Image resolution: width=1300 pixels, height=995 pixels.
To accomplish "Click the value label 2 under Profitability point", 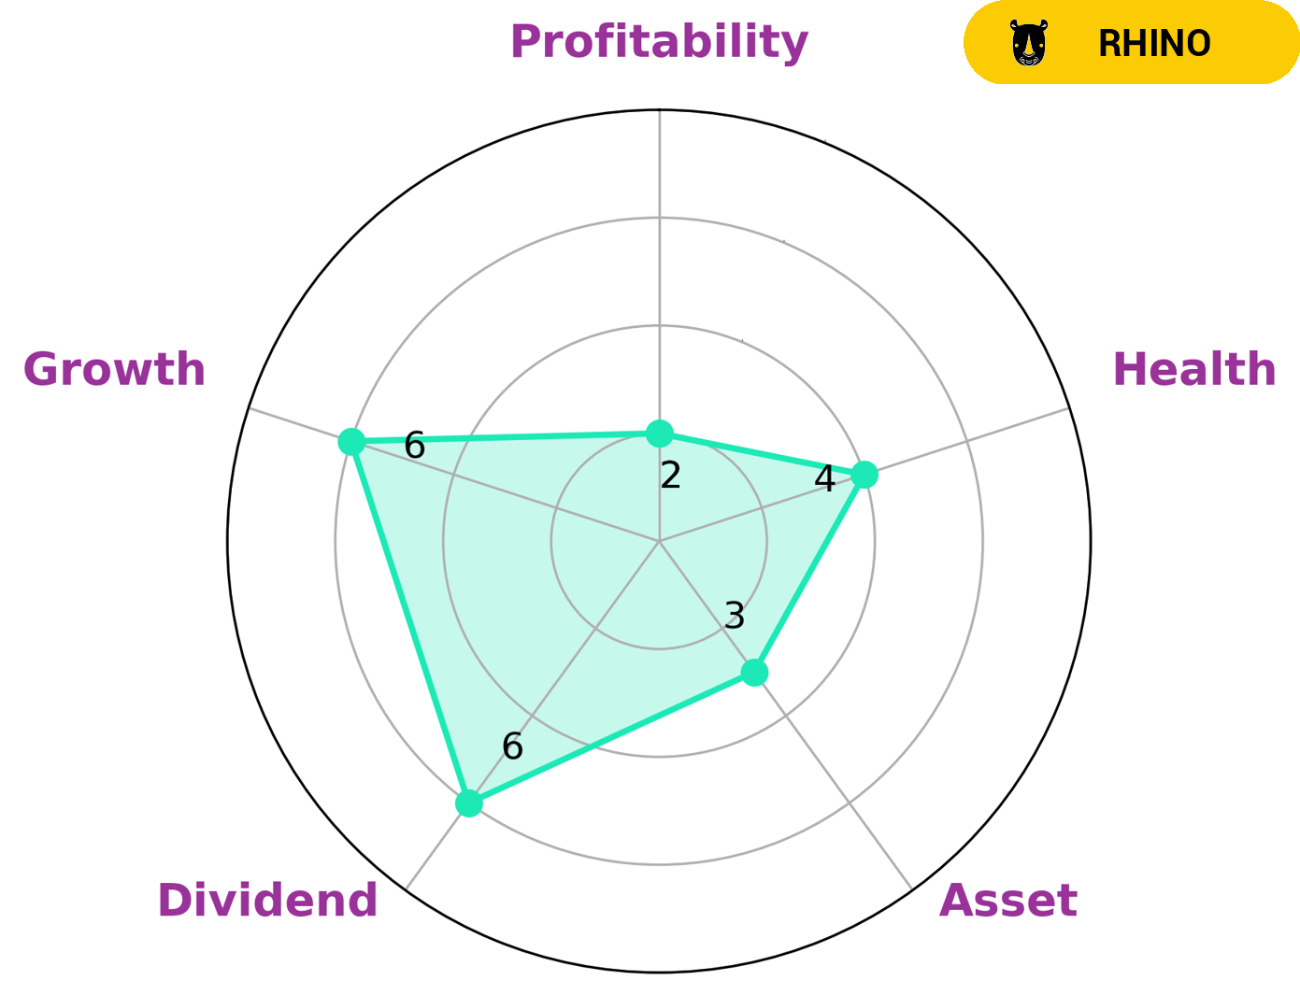I will (670, 476).
